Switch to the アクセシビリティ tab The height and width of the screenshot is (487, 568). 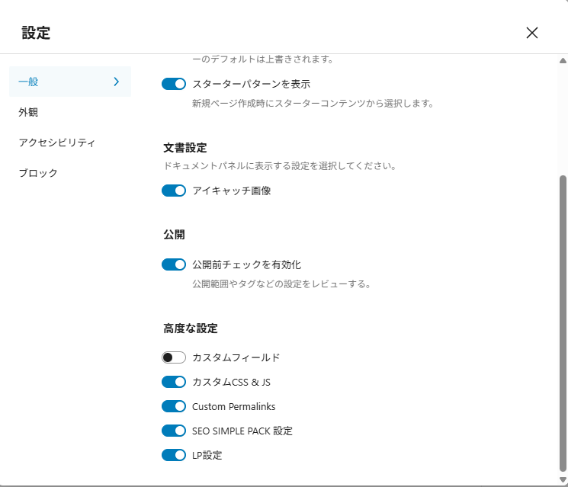(57, 143)
